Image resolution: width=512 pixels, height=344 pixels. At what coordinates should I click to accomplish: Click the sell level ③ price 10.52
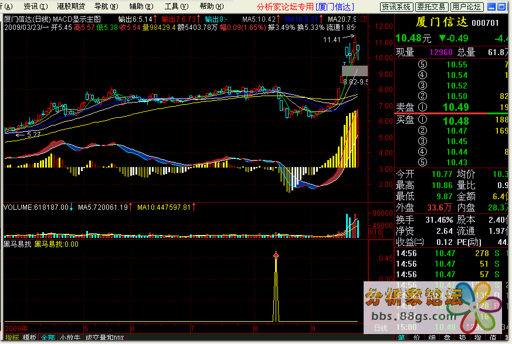pos(457,86)
